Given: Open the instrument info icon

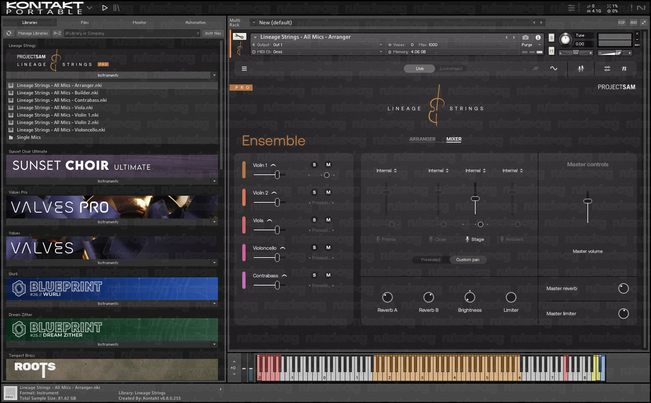Looking at the screenshot, I should (538, 37).
